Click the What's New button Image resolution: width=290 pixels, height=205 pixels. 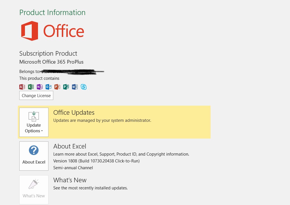click(34, 190)
